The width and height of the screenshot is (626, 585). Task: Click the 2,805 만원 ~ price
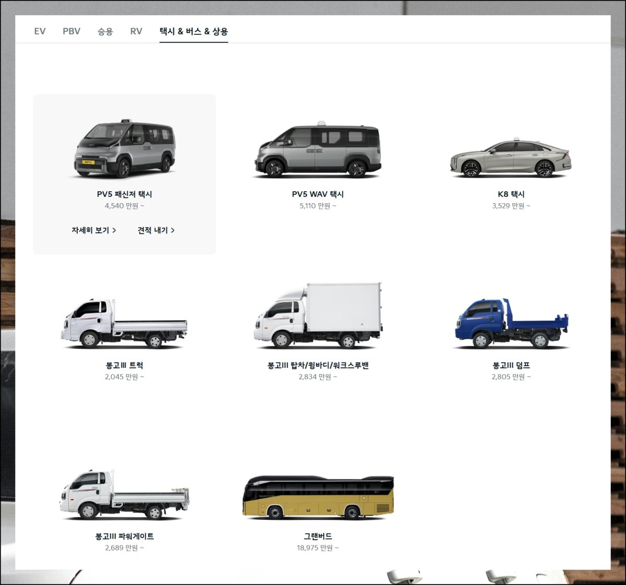pyautogui.click(x=511, y=377)
